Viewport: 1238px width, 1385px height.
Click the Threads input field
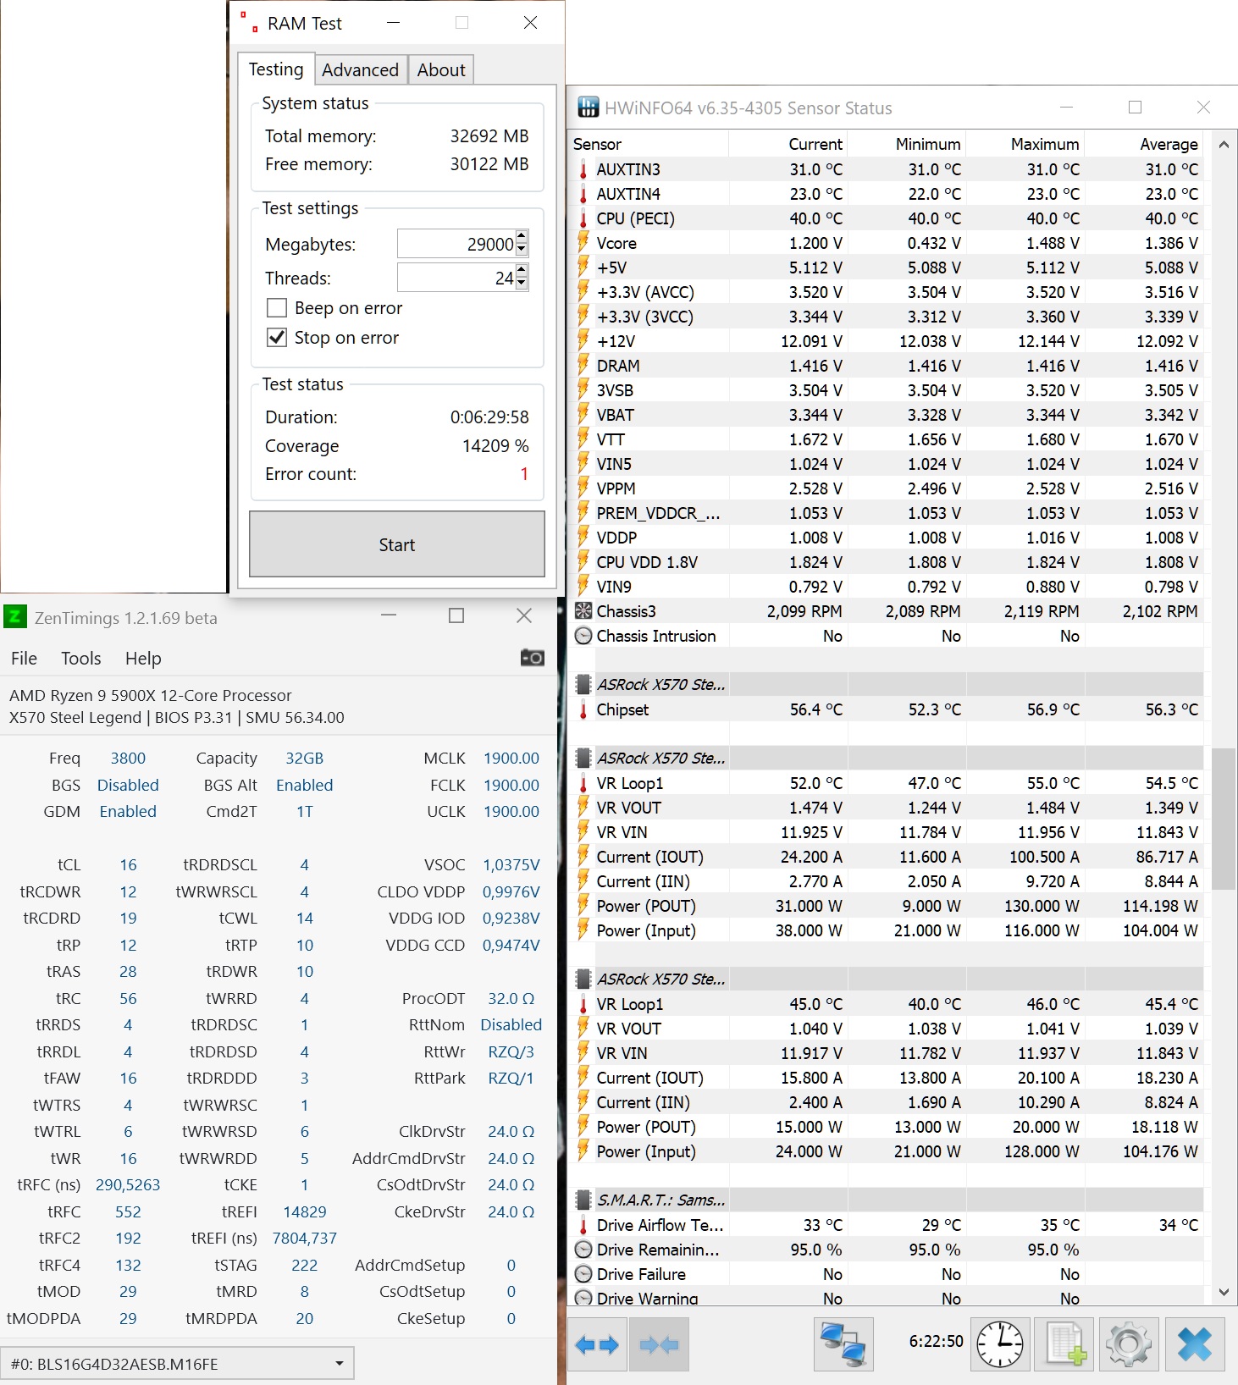point(456,278)
